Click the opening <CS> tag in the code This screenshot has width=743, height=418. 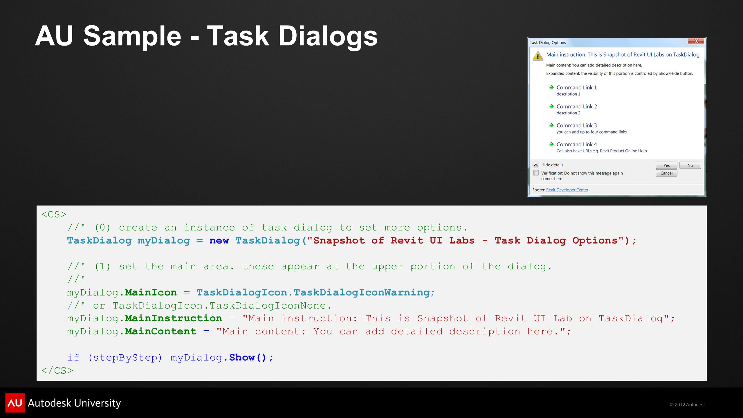pos(54,215)
